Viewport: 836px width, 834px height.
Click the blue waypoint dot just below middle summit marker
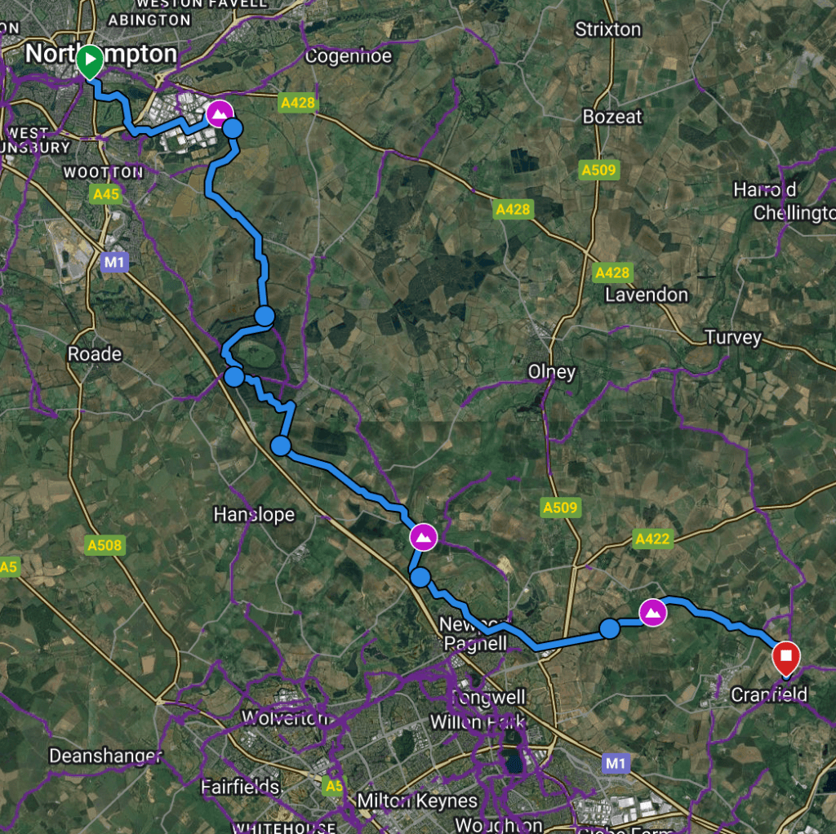(420, 577)
